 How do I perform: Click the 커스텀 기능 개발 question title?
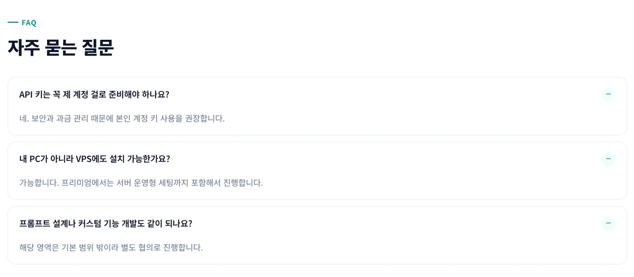[106, 223]
